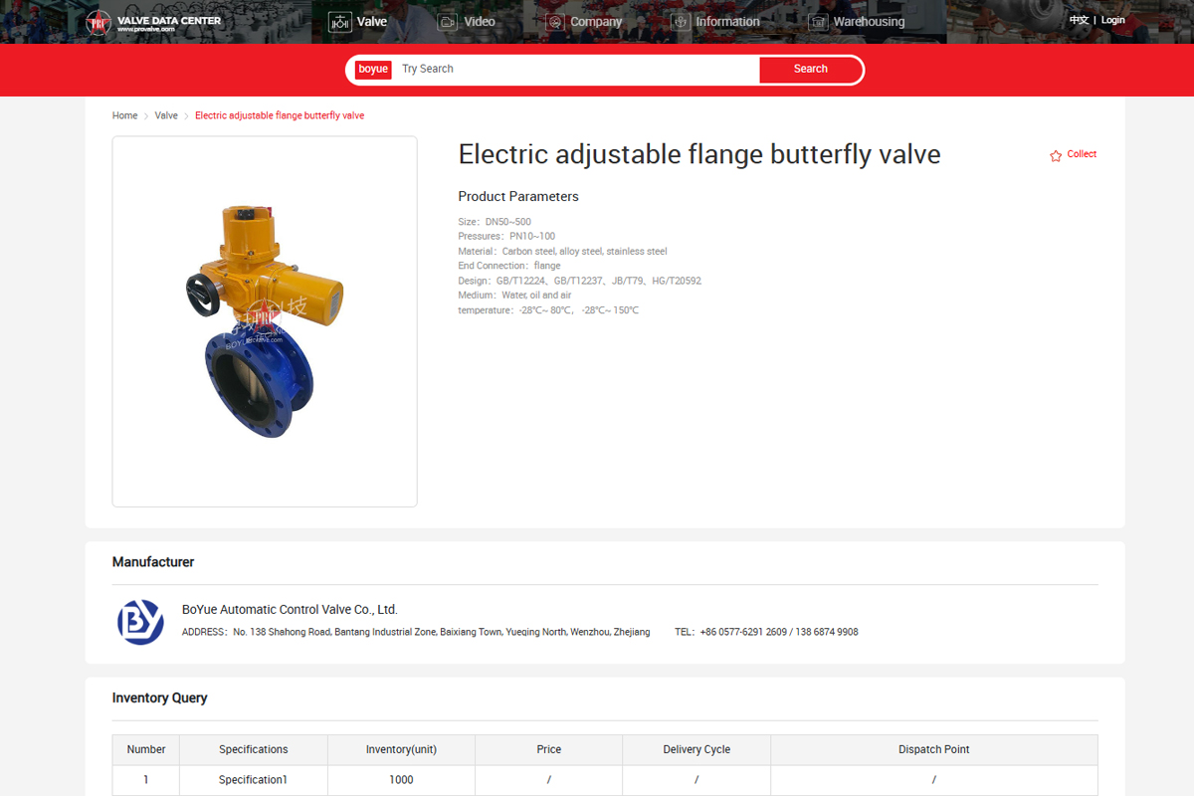Open the Warehousing menu item
Screen dimensions: 1194x796
[x=869, y=22]
